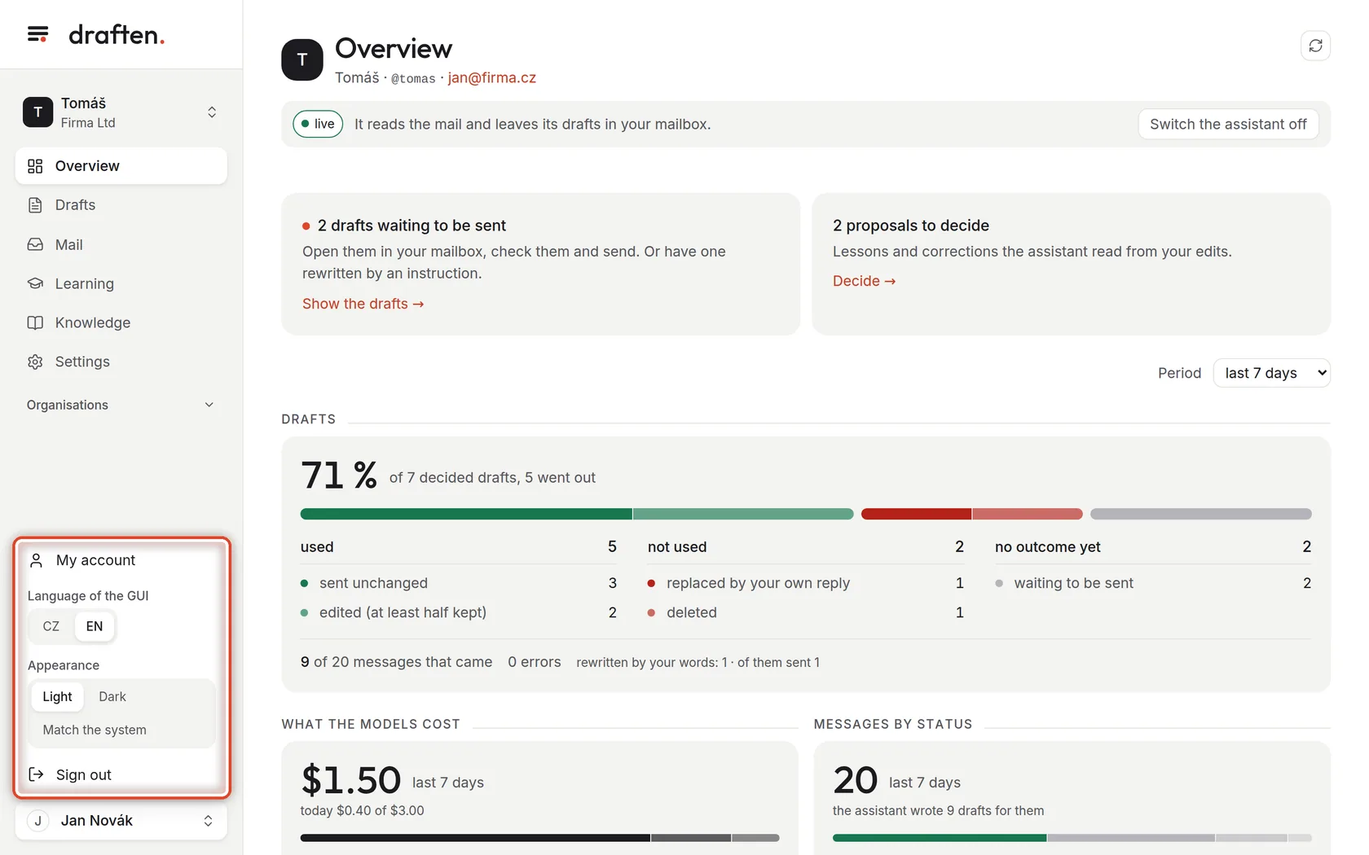Click Show the drafts link
This screenshot has height=855, width=1369.
[x=363, y=304]
